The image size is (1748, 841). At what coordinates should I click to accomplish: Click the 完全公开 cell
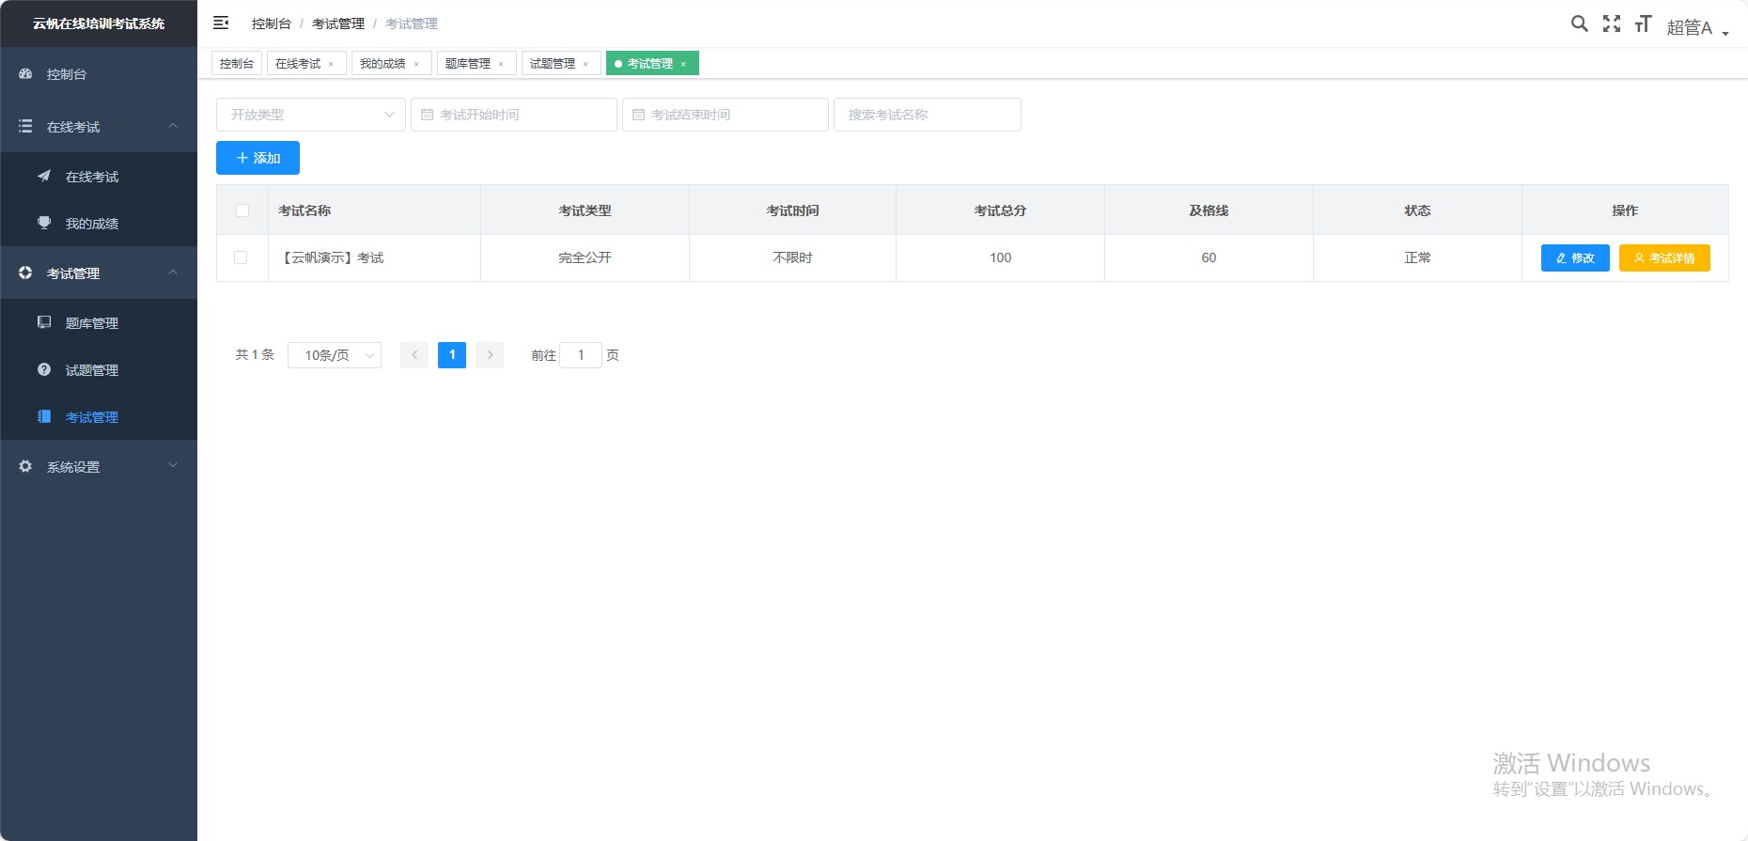coord(585,257)
